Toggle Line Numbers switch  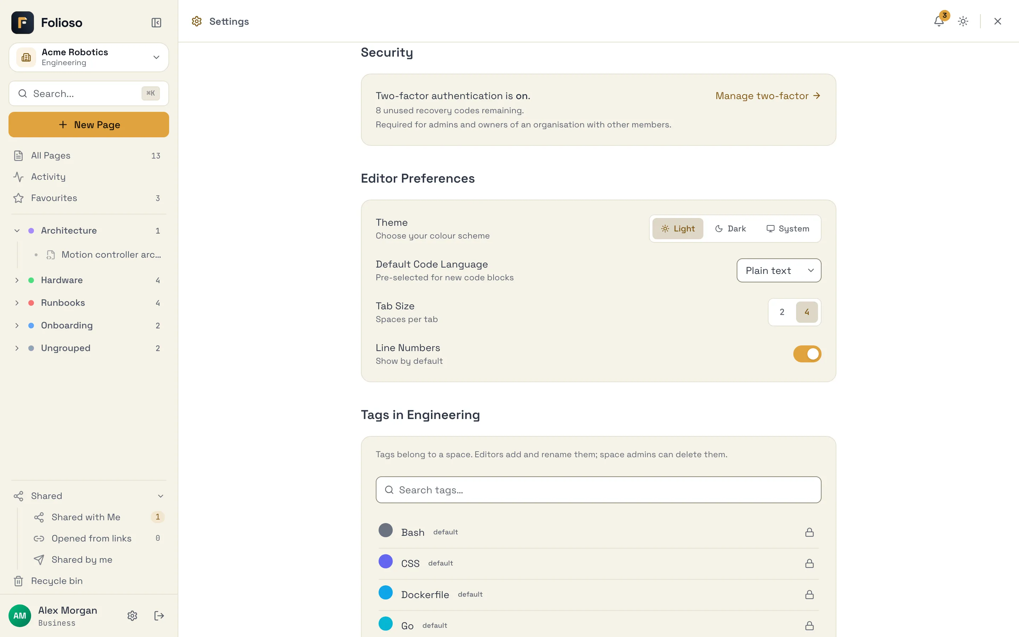coord(807,354)
